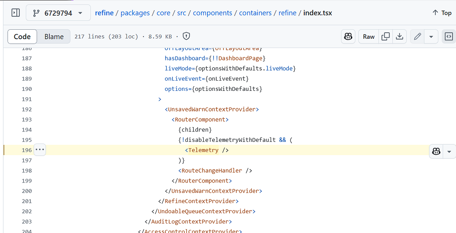456x233 pixels.
Task: Copy the raw file contents
Action: (385, 36)
